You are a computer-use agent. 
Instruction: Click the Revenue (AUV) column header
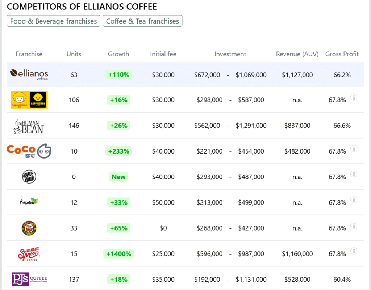pyautogui.click(x=297, y=54)
